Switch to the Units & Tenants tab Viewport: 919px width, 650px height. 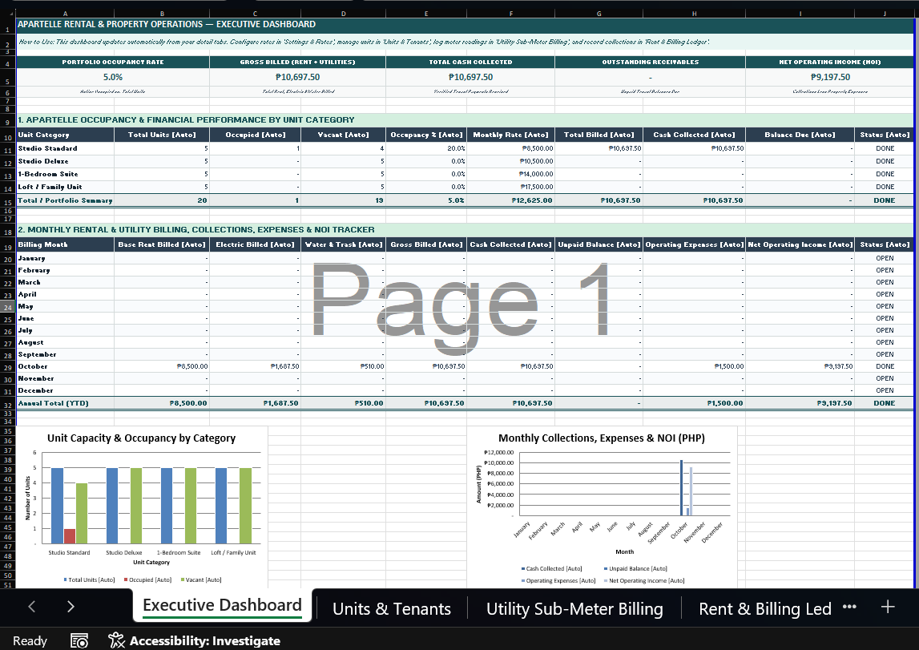tap(392, 609)
